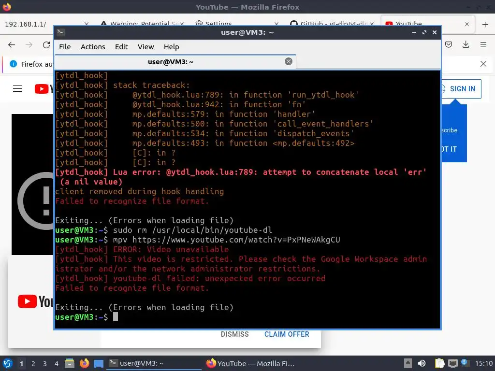Click 'youtube-dl failed: unexpected error occurred' line

(190, 278)
